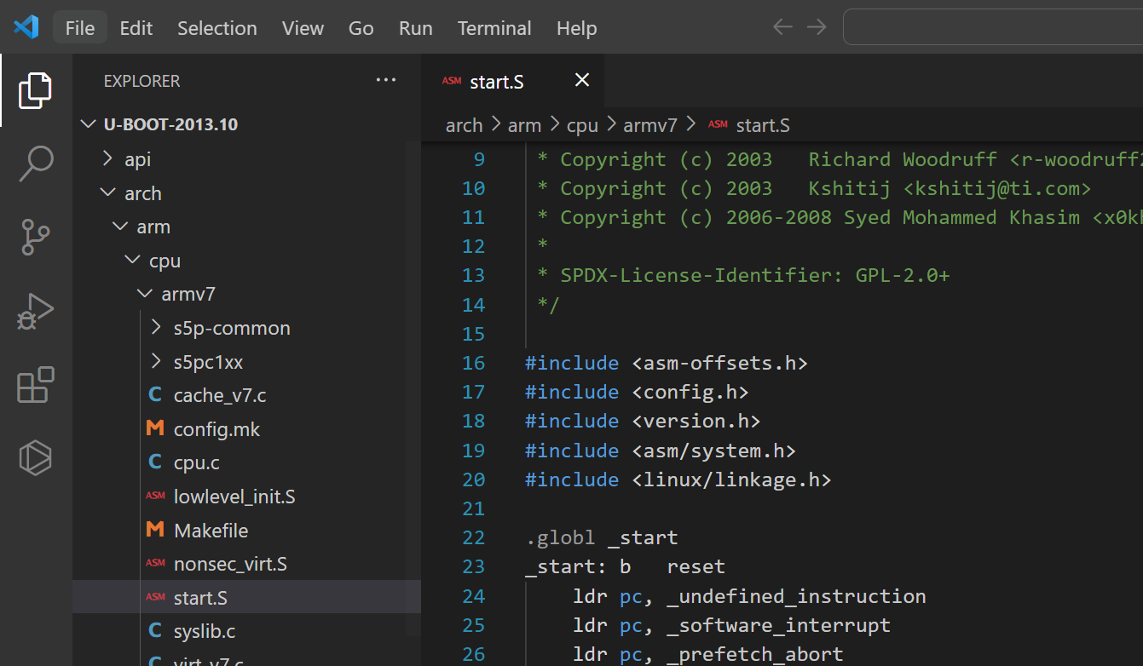Click '#include <config.h>' line
The height and width of the screenshot is (666, 1143).
tap(637, 392)
